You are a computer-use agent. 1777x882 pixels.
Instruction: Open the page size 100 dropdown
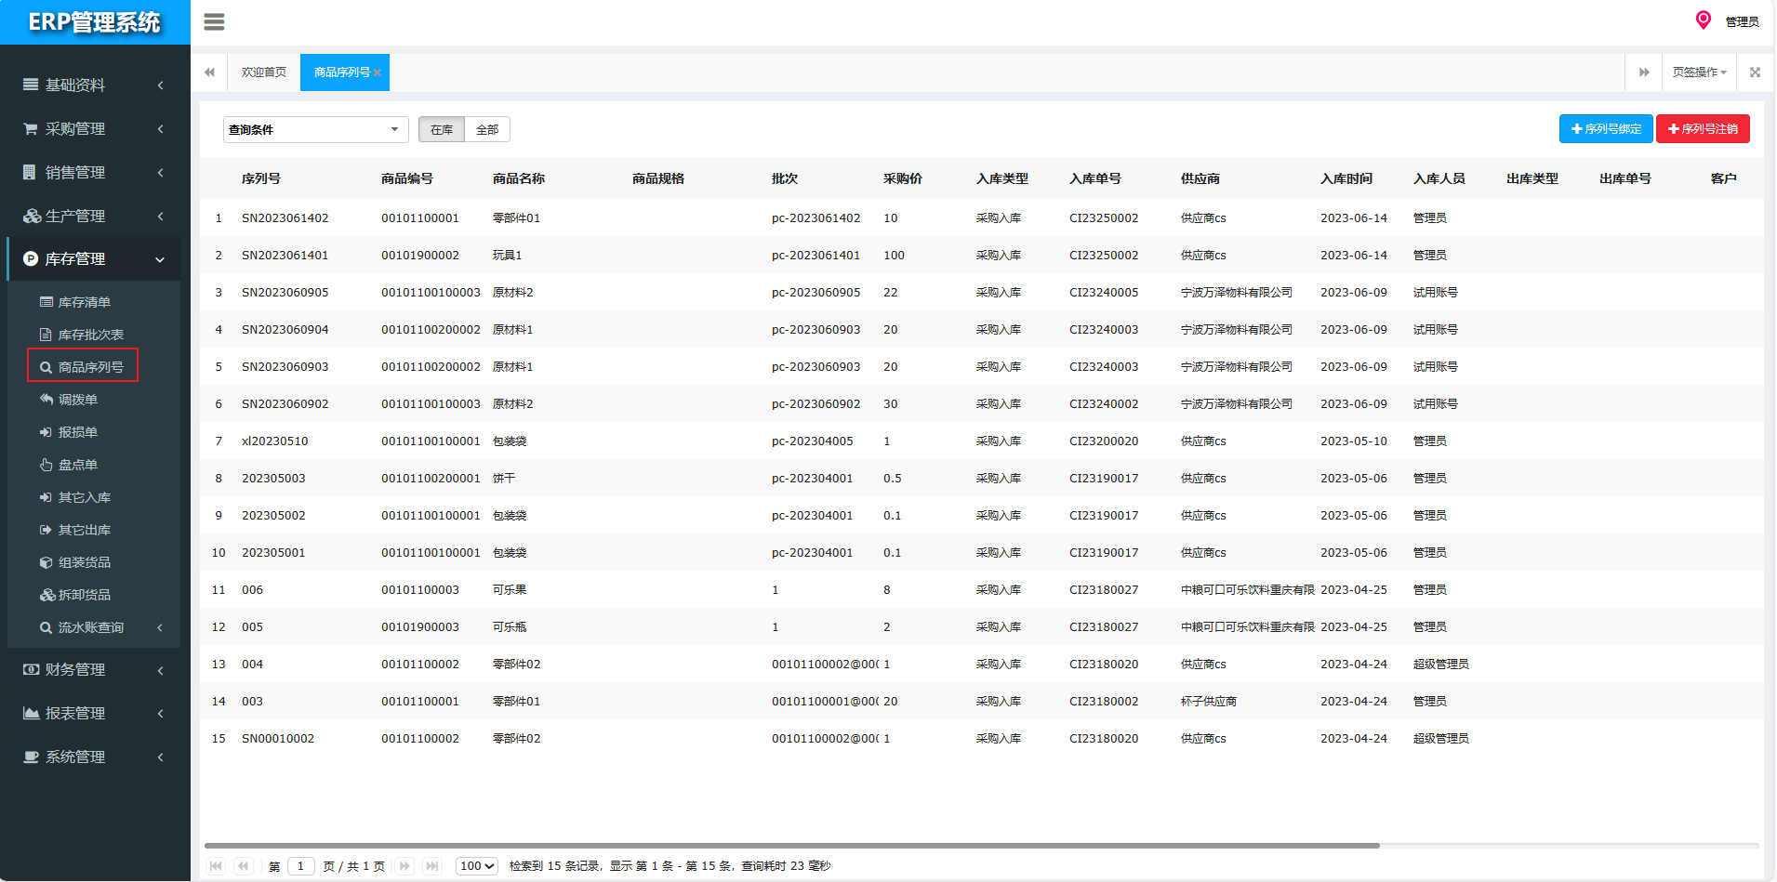click(x=477, y=866)
